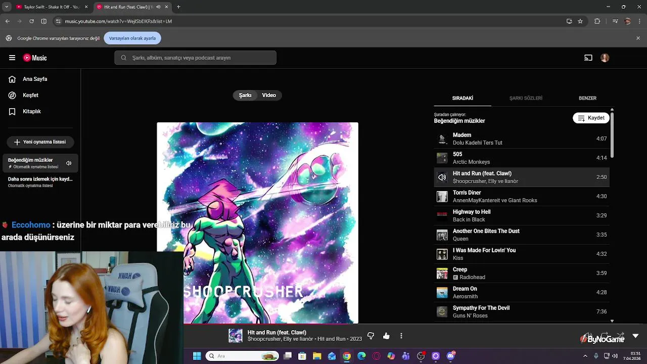Open Chrome media control icon
This screenshot has width=647, height=364.
tap(615, 21)
